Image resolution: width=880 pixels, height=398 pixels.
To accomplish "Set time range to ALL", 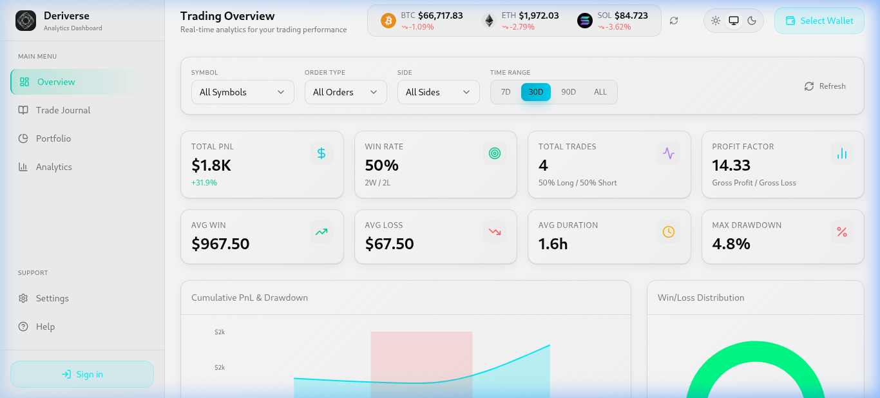I will tap(600, 92).
